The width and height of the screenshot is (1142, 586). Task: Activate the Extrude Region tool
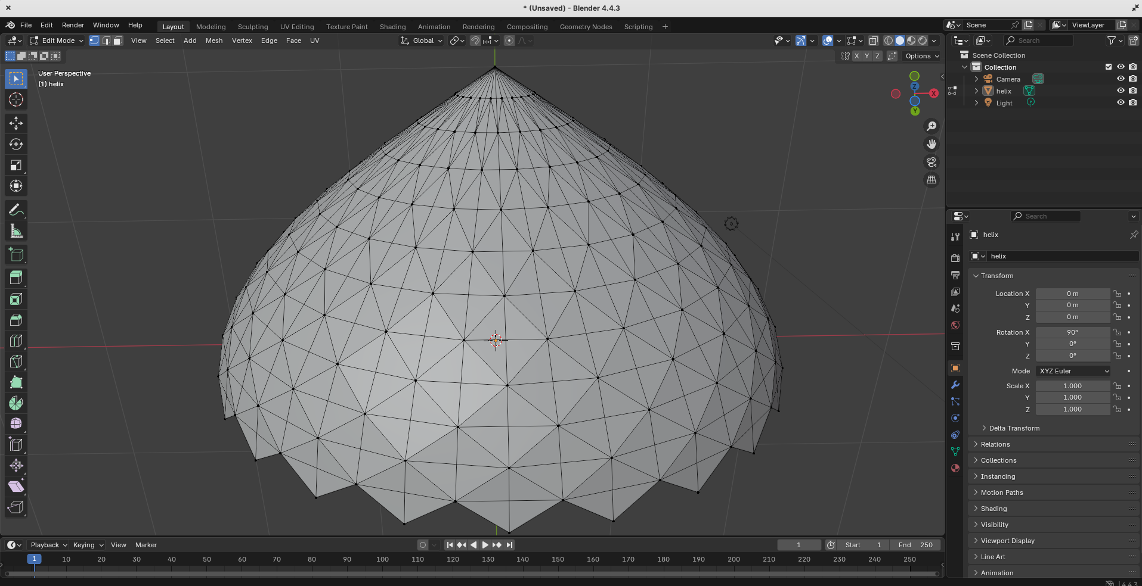(16, 278)
